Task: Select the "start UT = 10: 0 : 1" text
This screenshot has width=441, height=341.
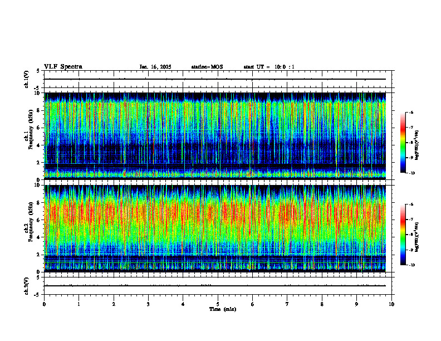Action: (269, 67)
